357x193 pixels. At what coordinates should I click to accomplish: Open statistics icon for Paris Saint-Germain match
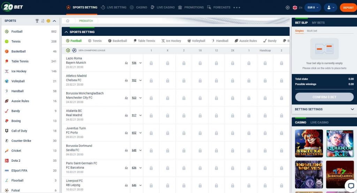coord(126,168)
